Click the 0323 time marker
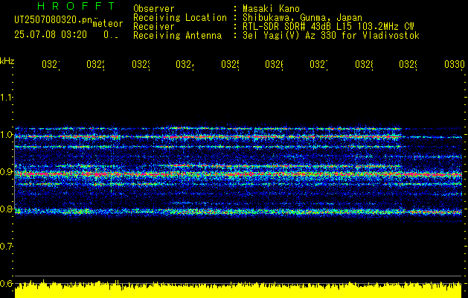This screenshot has width=468, height=298. click(x=141, y=65)
